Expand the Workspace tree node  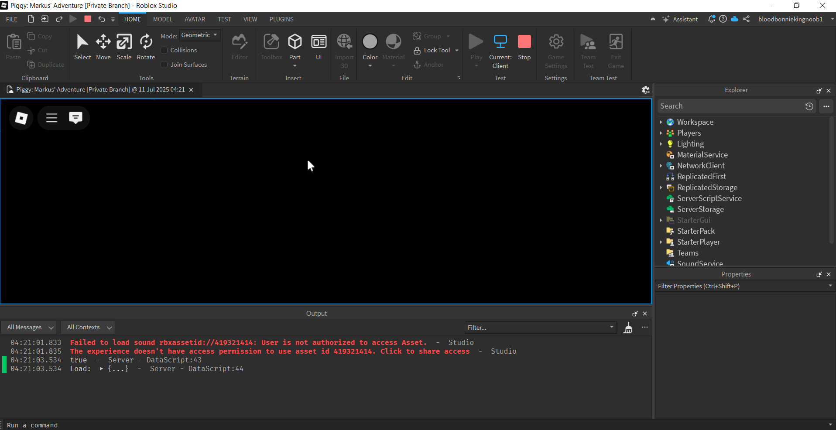[661, 122]
